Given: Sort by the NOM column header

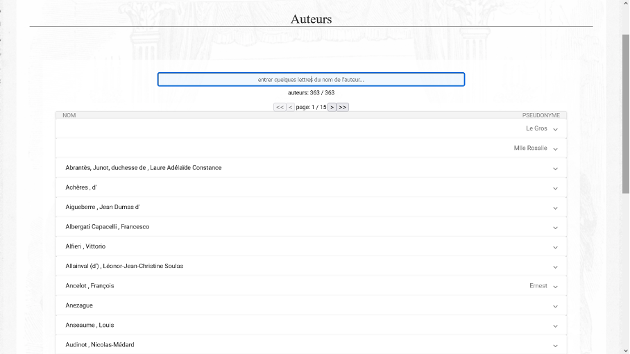Looking at the screenshot, I should [x=69, y=115].
